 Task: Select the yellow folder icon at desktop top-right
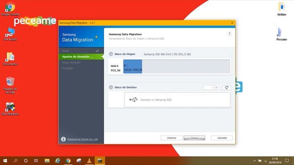click(282, 9)
